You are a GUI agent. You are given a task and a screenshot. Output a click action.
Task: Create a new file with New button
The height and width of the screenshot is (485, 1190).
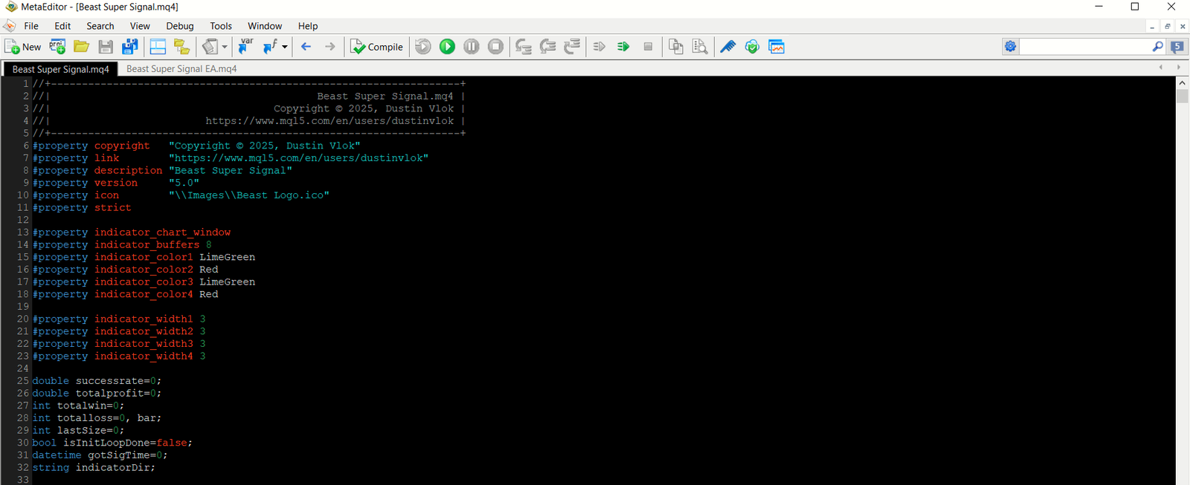(22, 47)
